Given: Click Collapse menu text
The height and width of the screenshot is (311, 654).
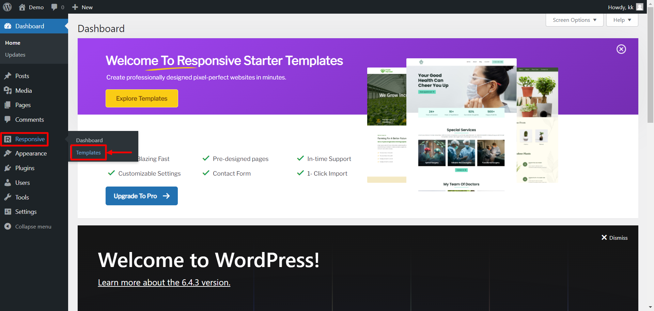Looking at the screenshot, I should tap(33, 226).
